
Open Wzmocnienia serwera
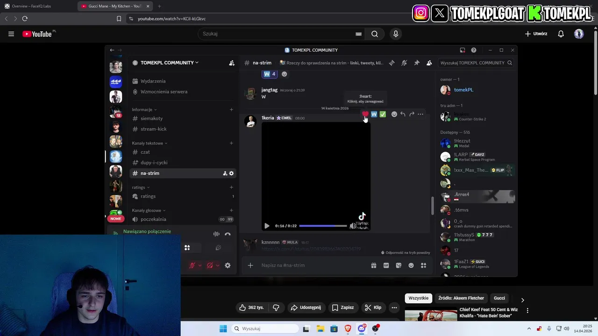(x=183, y=92)
